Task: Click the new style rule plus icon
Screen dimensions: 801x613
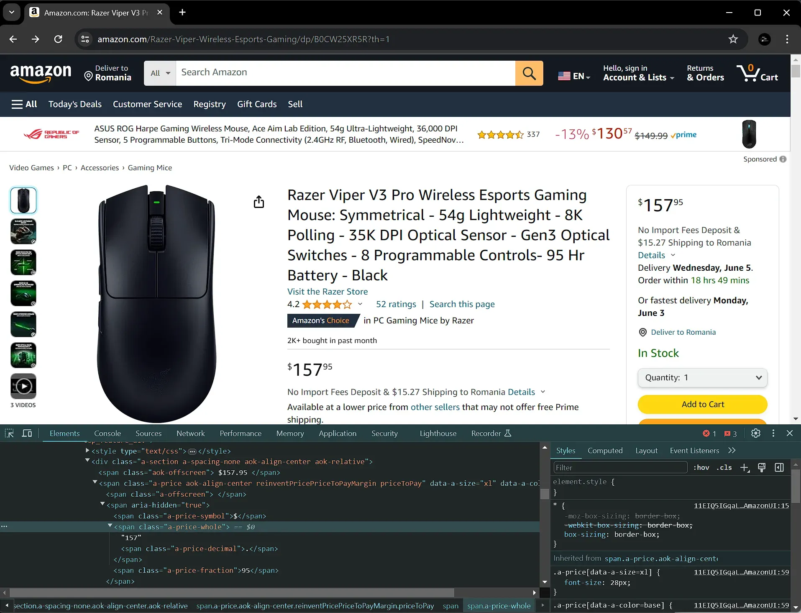Action: click(x=745, y=467)
